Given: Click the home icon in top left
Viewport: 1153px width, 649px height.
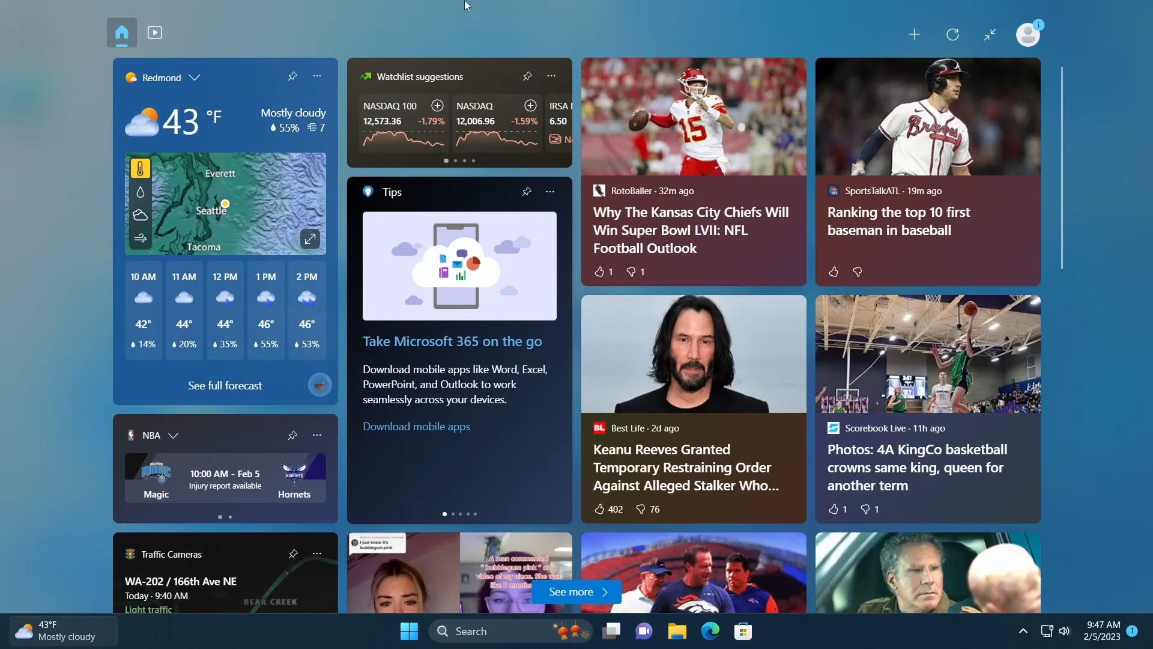Looking at the screenshot, I should point(121,32).
